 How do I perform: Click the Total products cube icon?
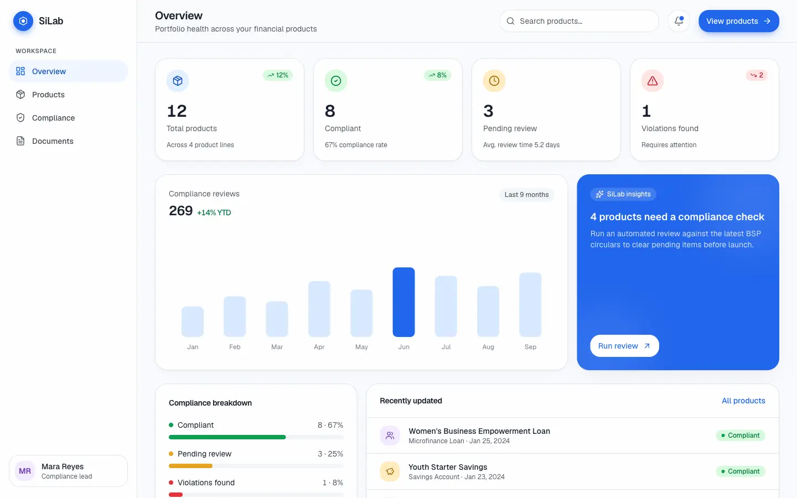coord(178,81)
